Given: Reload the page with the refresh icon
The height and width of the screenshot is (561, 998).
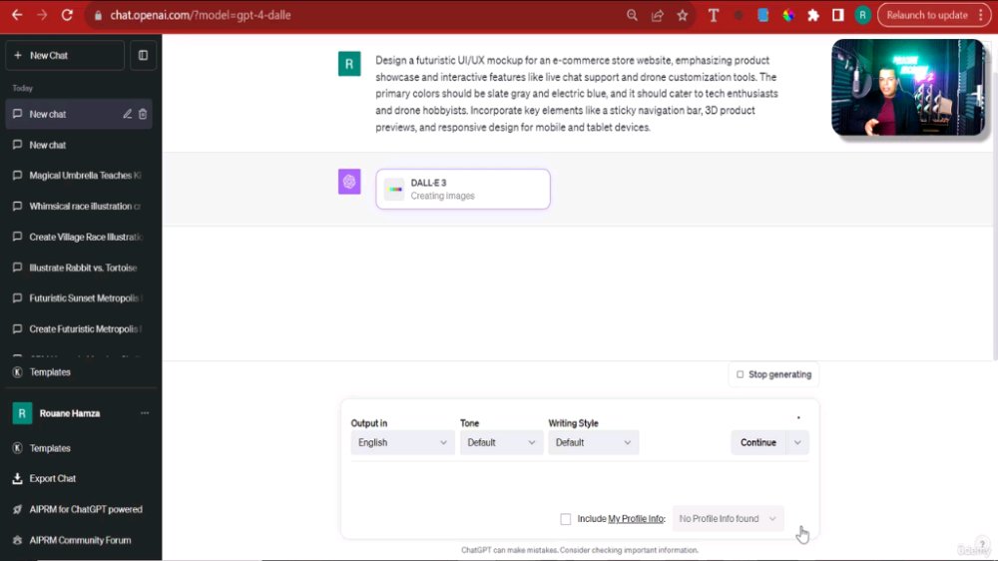Looking at the screenshot, I should pos(67,15).
